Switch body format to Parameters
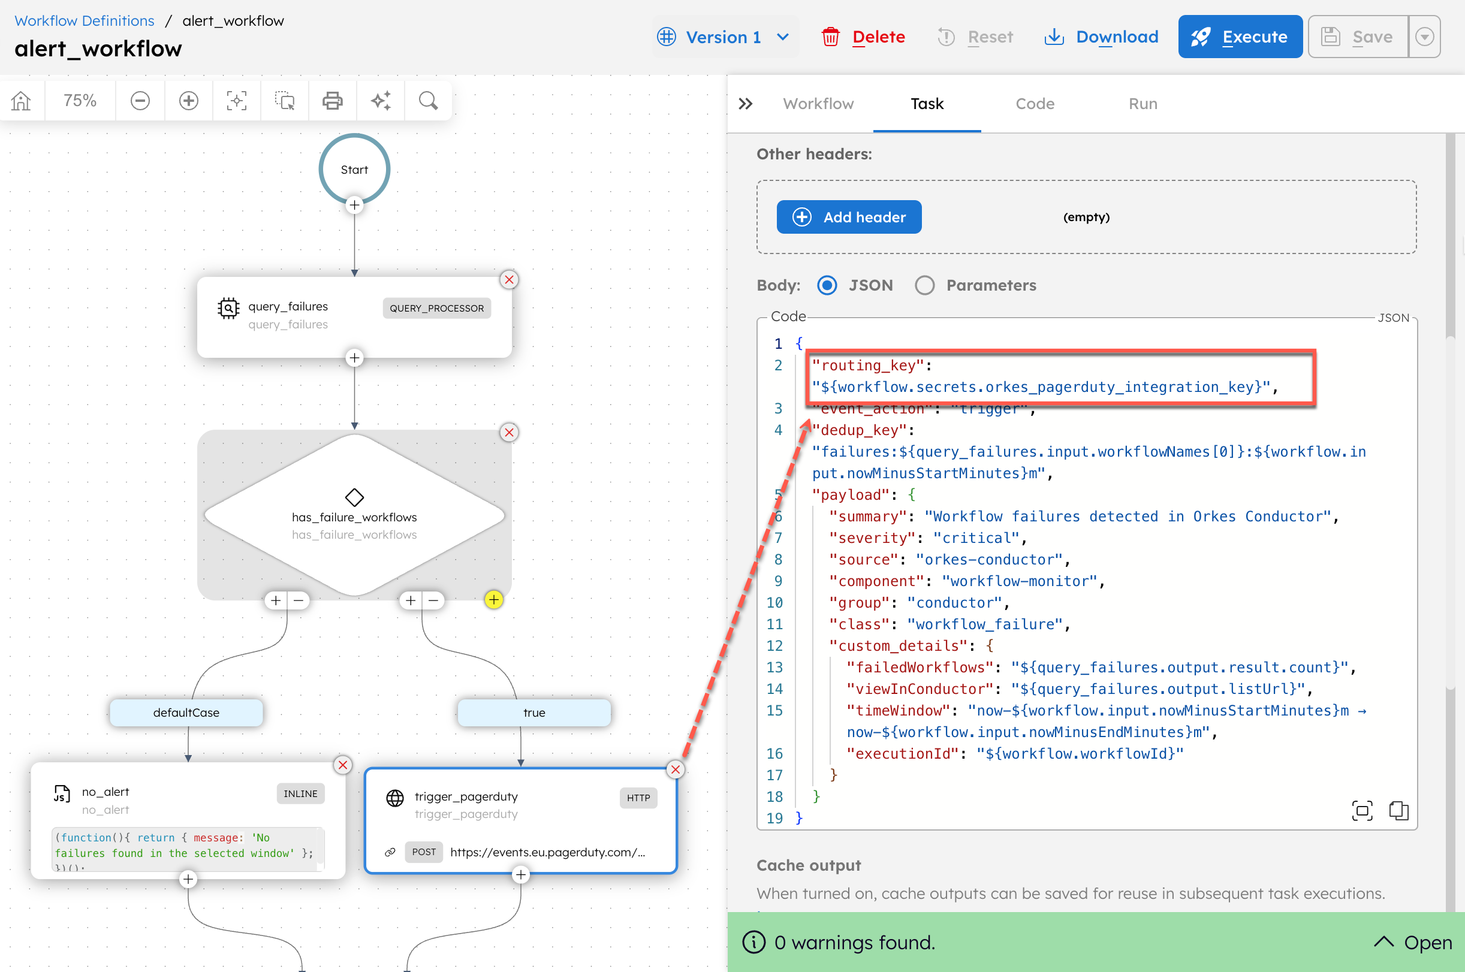The image size is (1465, 972). coord(924,285)
